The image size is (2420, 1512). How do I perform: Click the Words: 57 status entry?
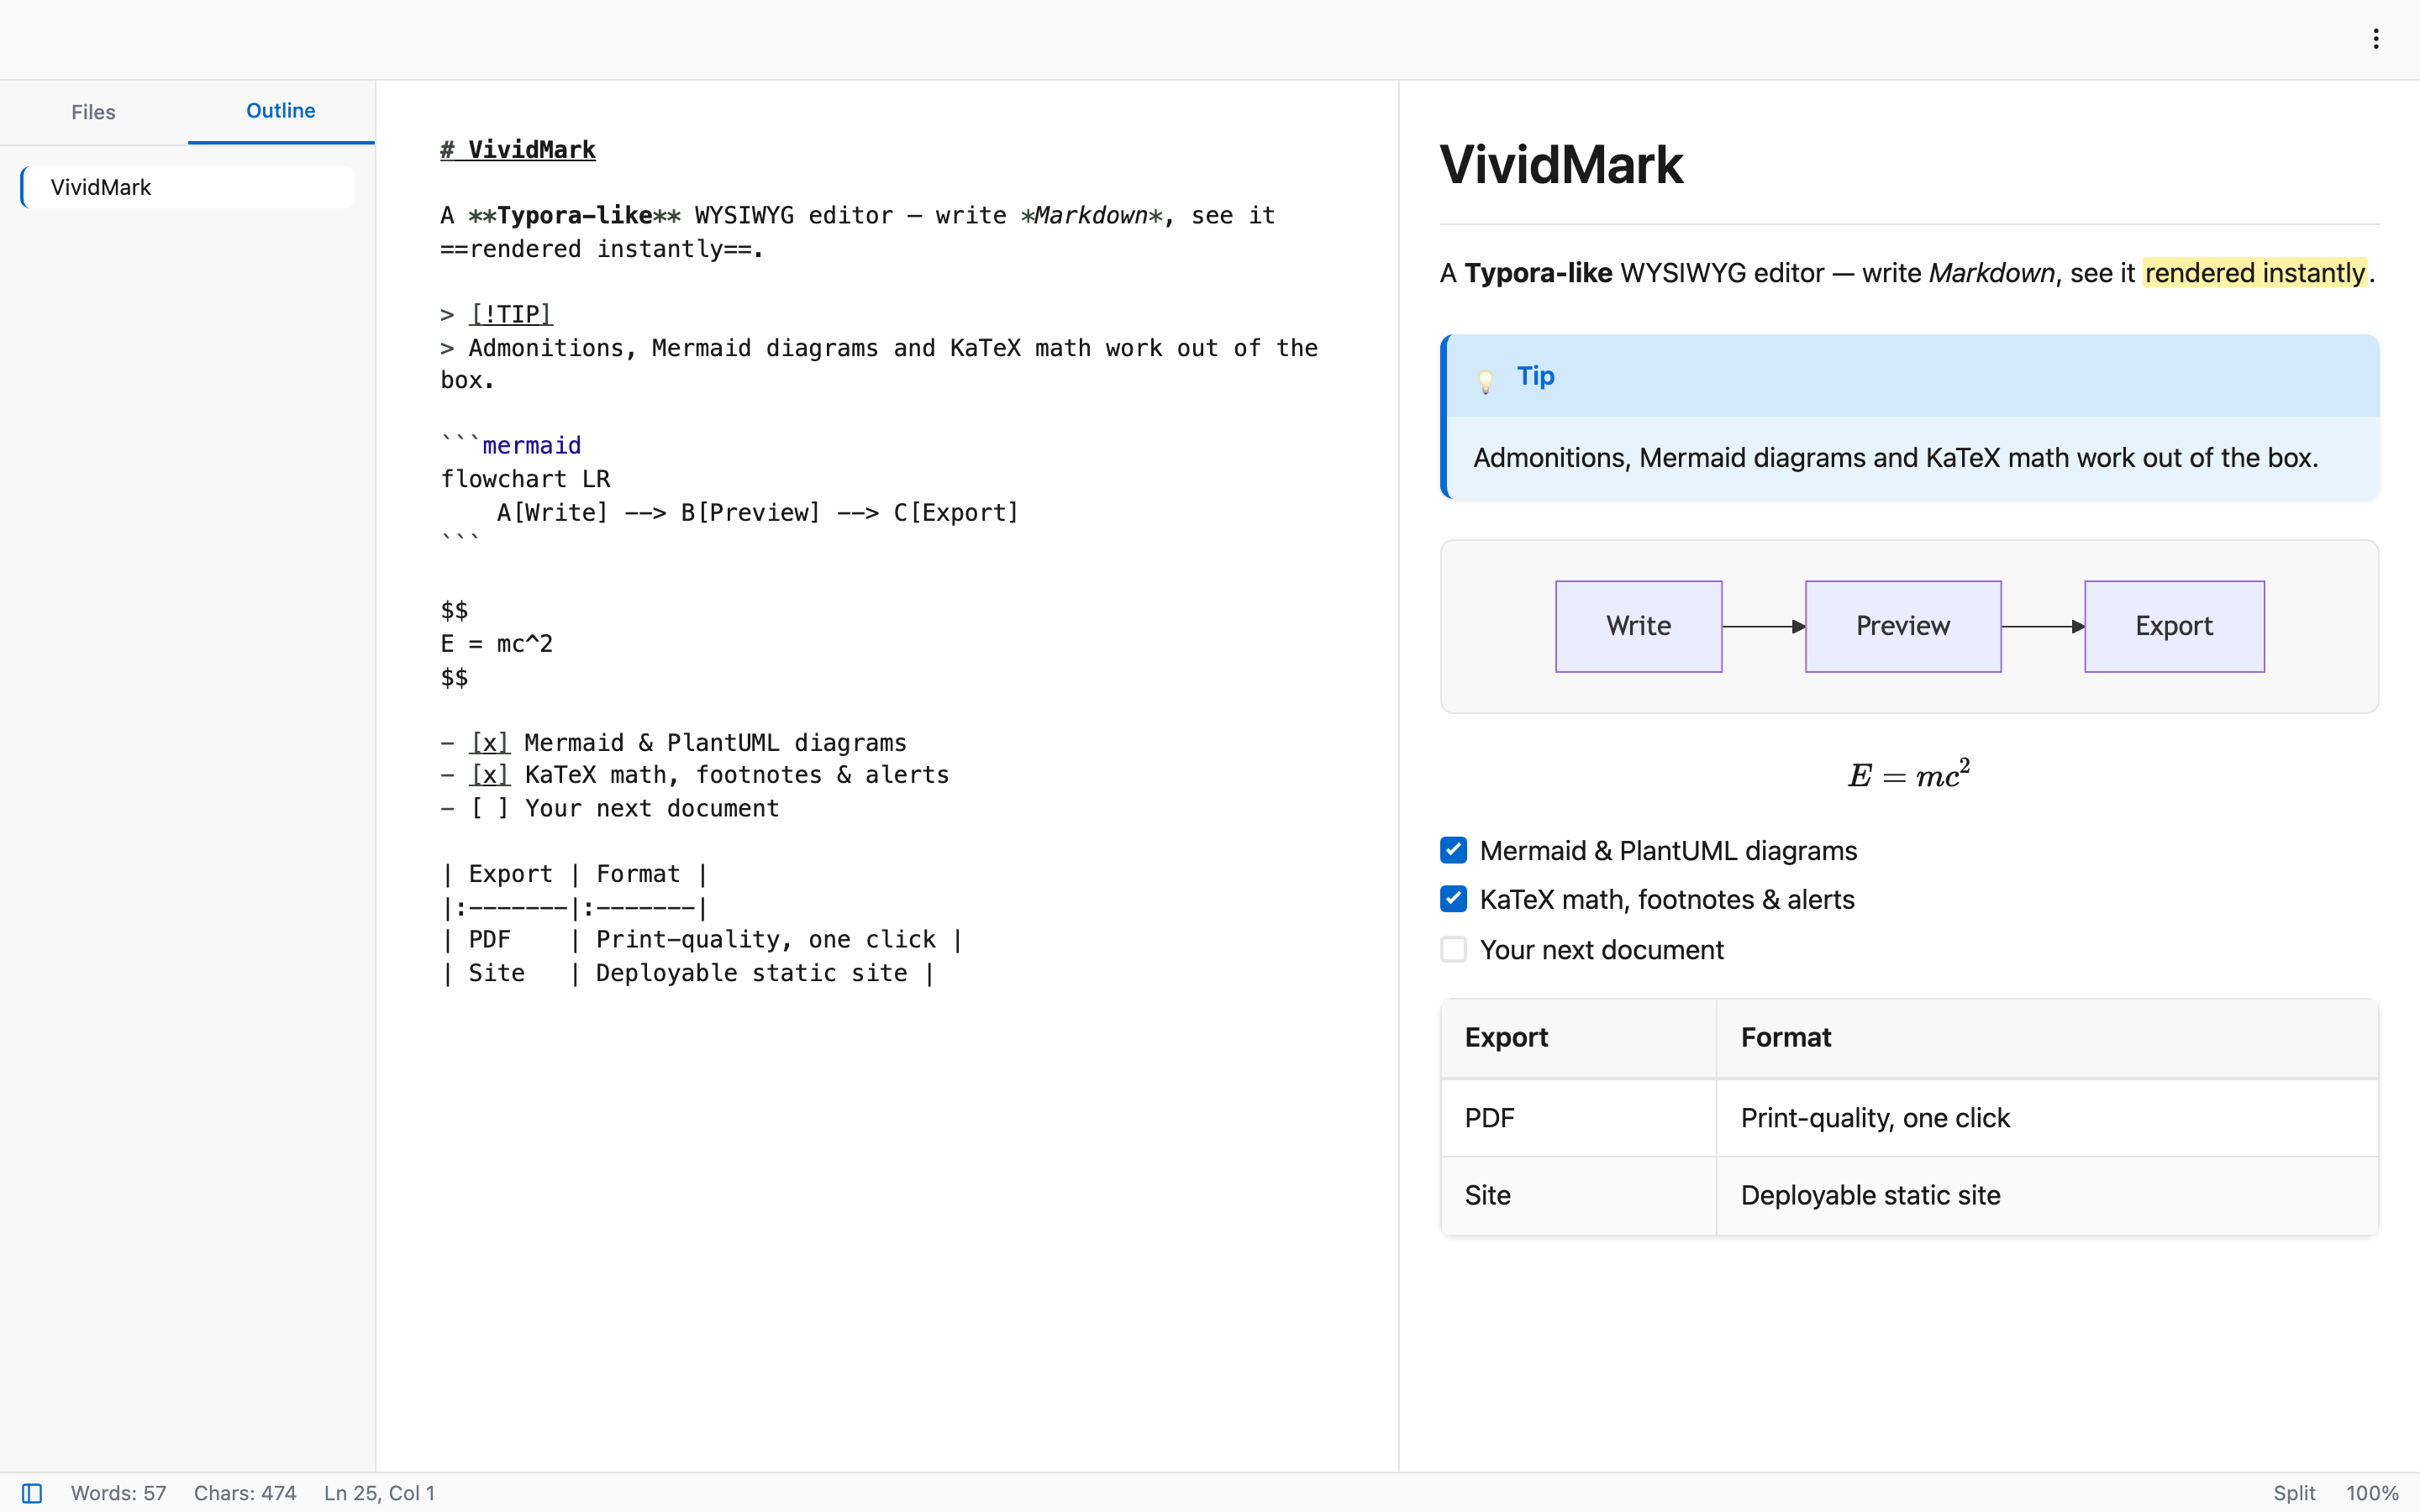coord(118,1492)
